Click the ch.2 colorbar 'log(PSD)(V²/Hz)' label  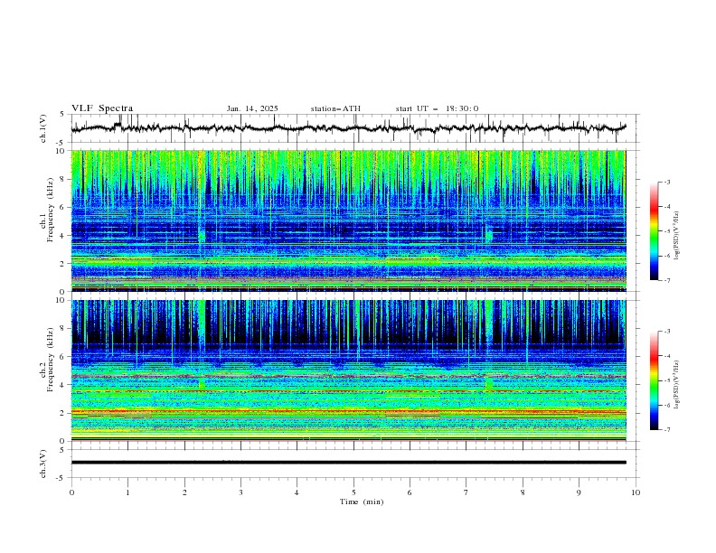point(676,385)
